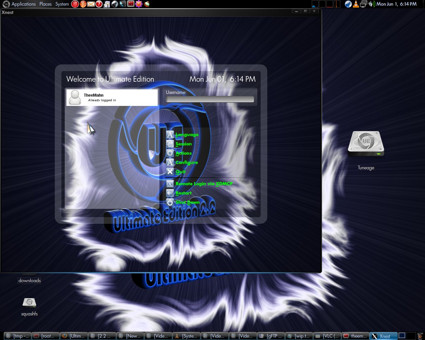
Task: Open the first system monitor graph applet
Action: coord(315,4)
